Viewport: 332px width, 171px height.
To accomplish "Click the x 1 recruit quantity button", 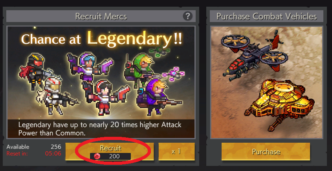I will click(176, 151).
